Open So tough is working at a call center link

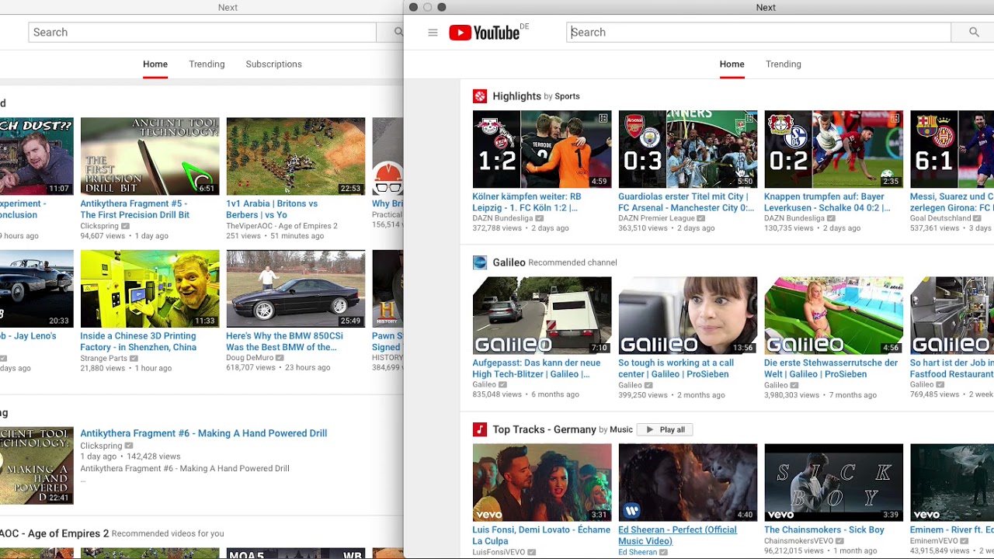tap(676, 368)
